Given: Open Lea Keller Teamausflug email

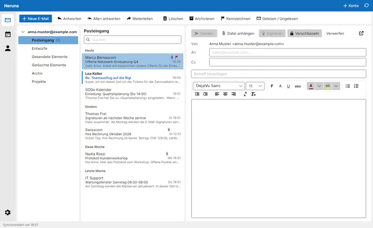Looking at the screenshot, I should [x=133, y=78].
